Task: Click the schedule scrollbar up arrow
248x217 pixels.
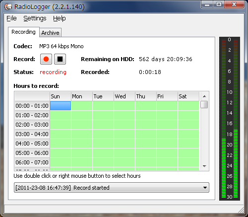Action: (204, 96)
